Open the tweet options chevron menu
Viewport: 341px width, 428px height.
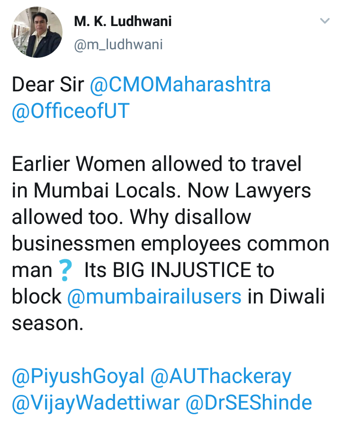(324, 21)
